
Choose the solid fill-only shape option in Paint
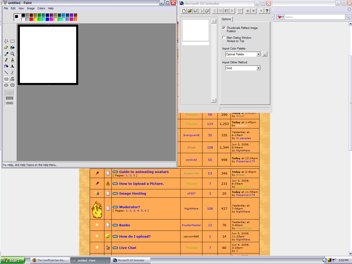point(10,103)
